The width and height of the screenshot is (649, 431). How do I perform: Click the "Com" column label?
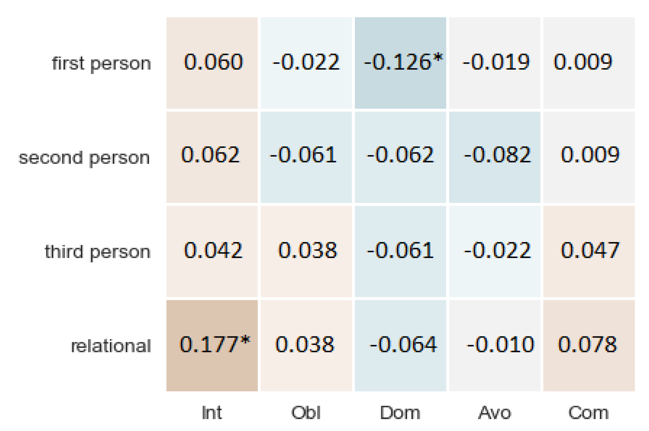pos(589,413)
